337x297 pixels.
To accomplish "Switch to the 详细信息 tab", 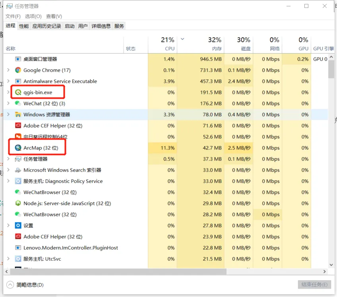I will tap(101, 26).
